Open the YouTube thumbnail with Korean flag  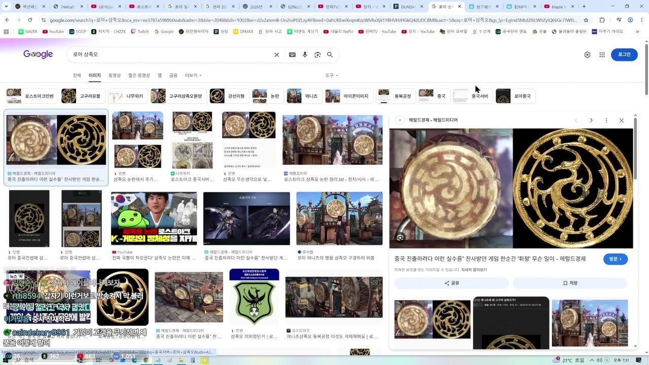click(x=154, y=218)
